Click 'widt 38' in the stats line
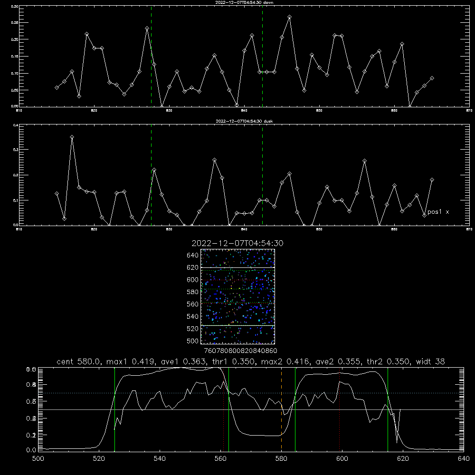Image resolution: width=475 pixels, height=475 pixels. click(430, 361)
